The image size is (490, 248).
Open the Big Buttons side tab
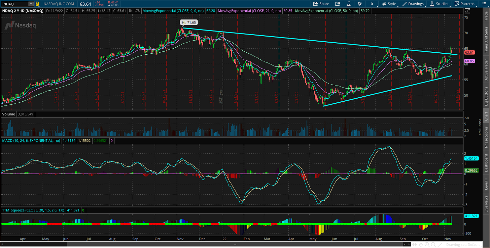(486, 96)
